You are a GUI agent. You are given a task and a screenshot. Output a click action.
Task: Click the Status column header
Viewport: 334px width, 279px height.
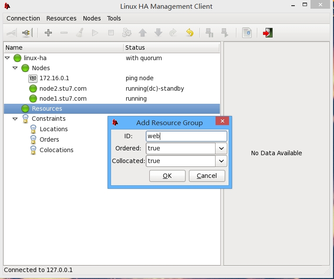coord(172,48)
